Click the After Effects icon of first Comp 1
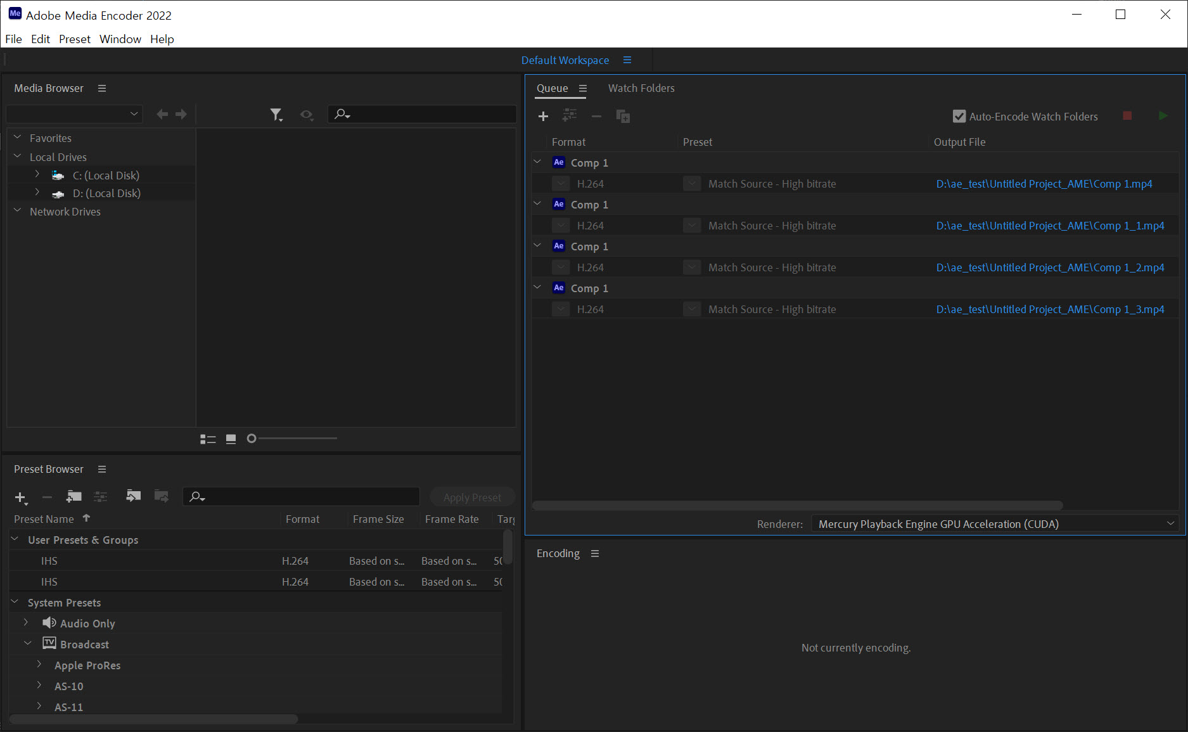This screenshot has width=1188, height=732. coord(558,162)
